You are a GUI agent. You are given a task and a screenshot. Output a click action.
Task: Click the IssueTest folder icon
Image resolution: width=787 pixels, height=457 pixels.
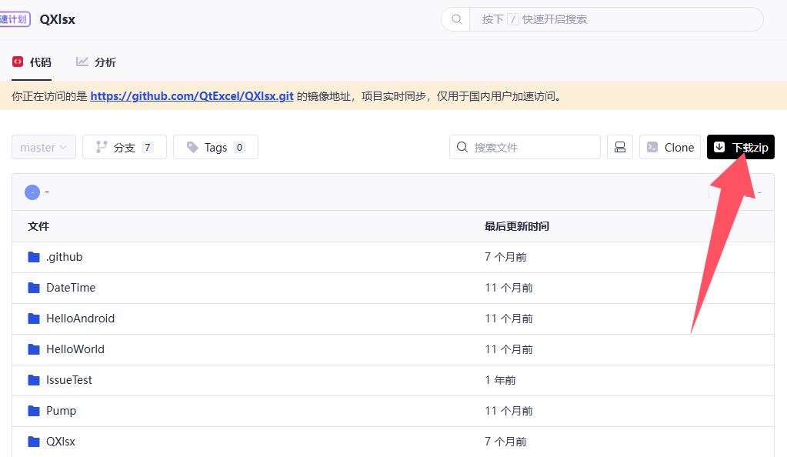click(x=34, y=380)
